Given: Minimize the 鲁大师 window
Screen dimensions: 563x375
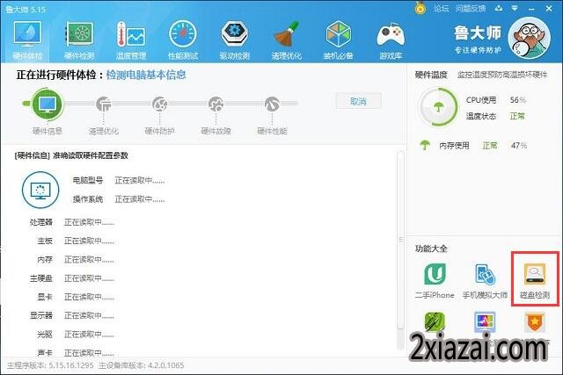Looking at the screenshot, I should 531,8.
